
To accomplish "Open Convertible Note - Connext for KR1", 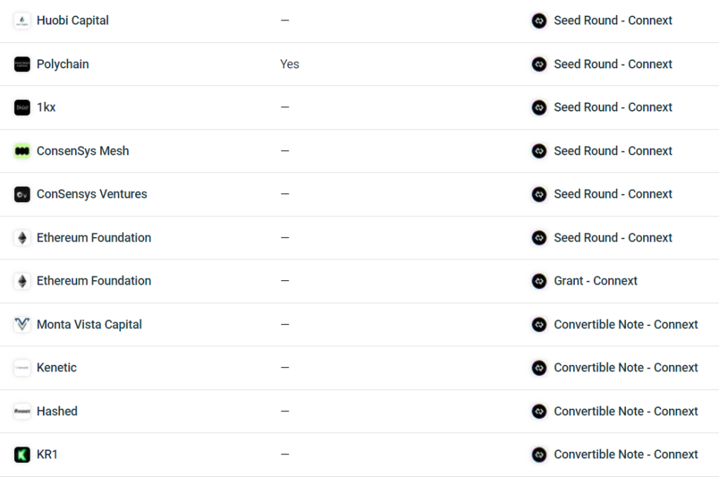I will point(626,455).
